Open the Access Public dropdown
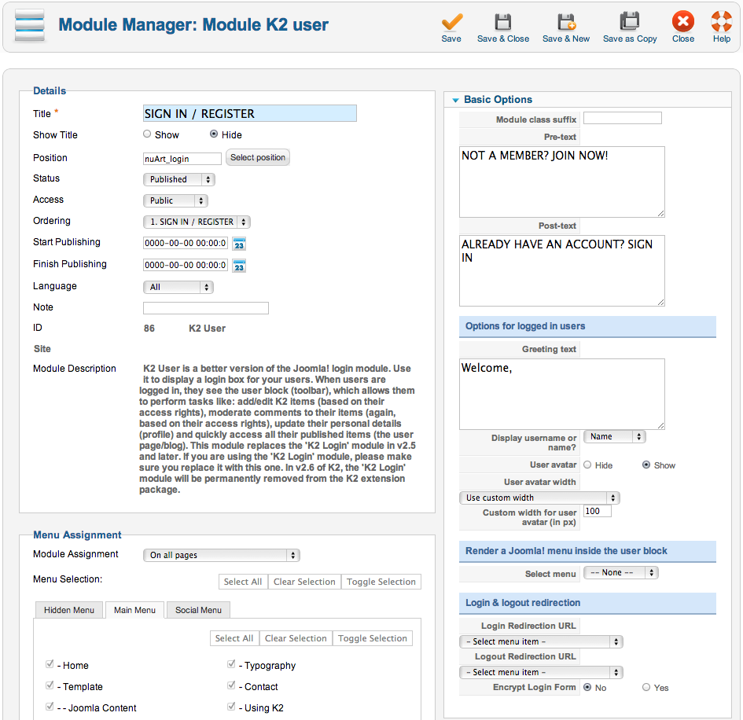 tap(175, 201)
